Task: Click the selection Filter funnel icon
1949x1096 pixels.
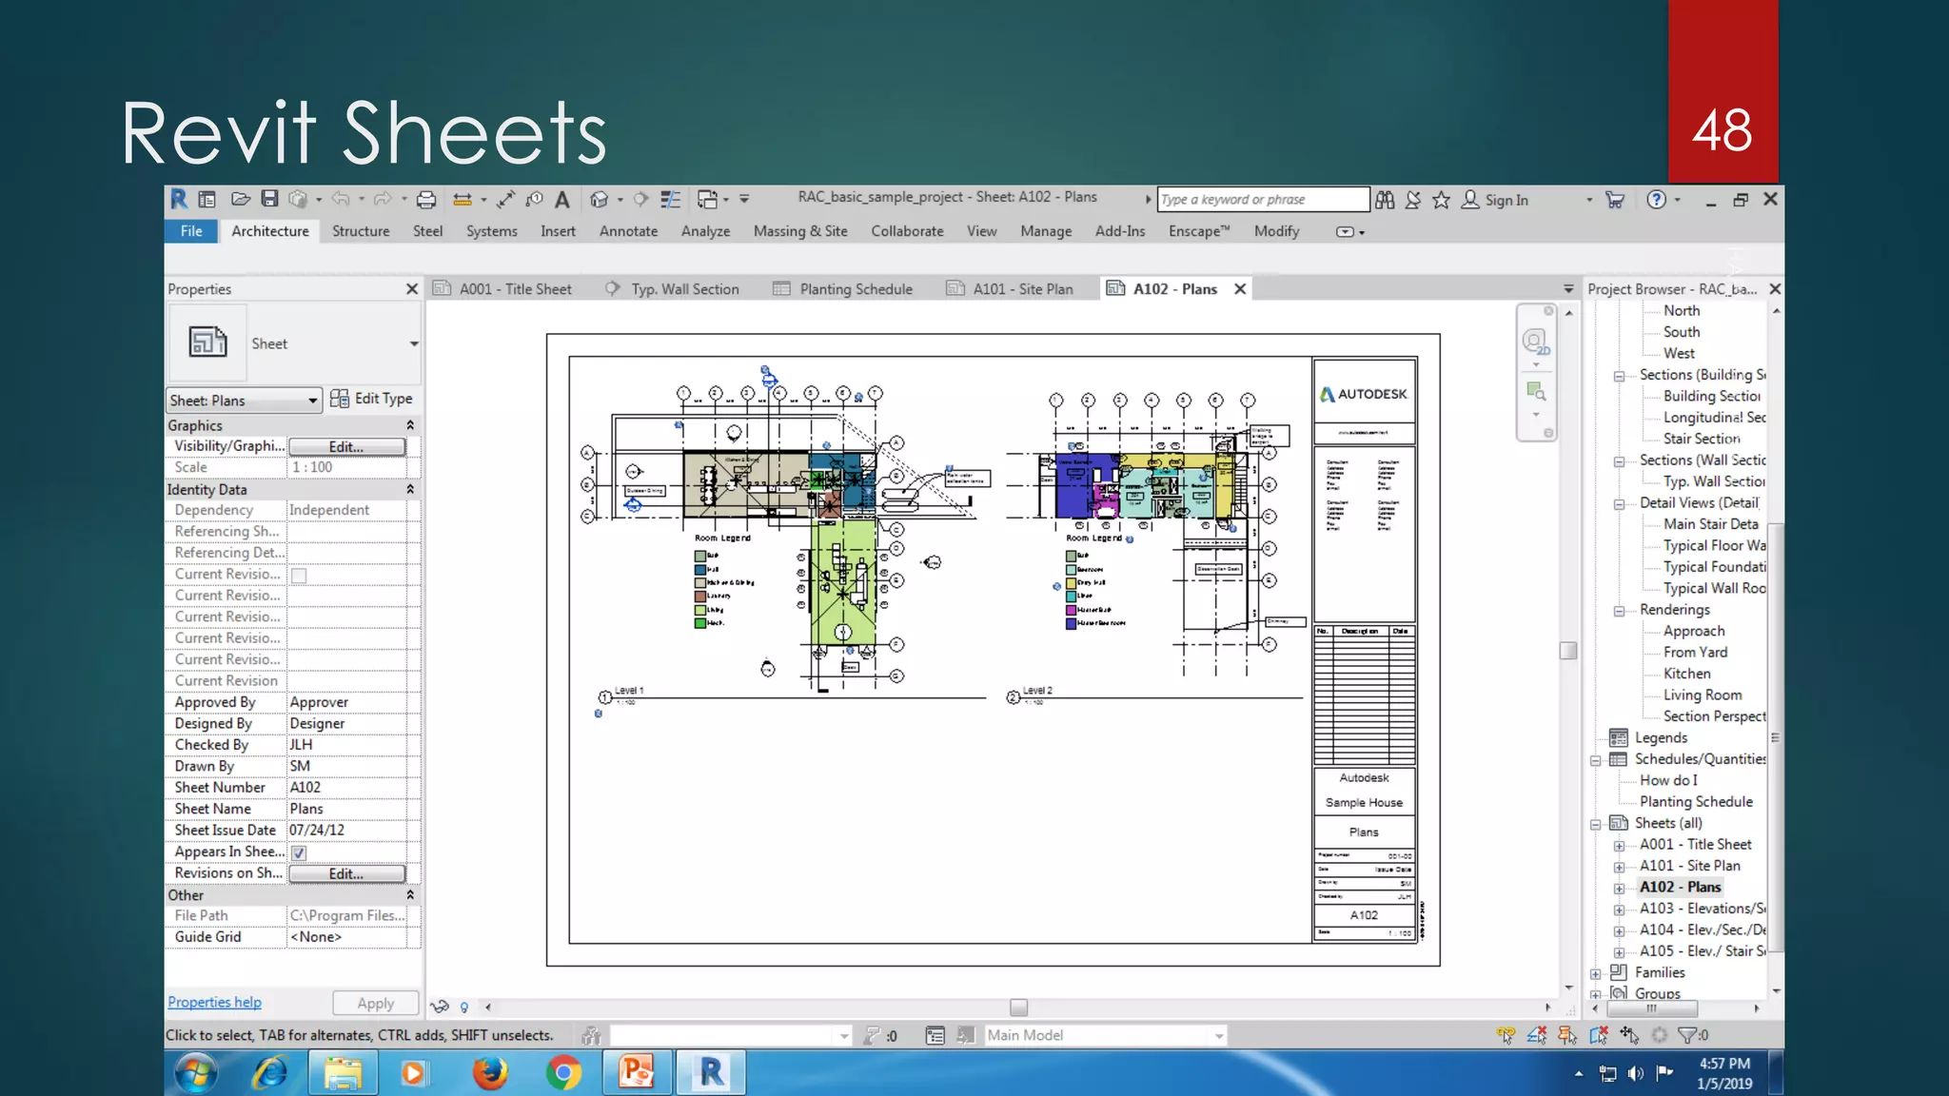Action: 1689,1035
